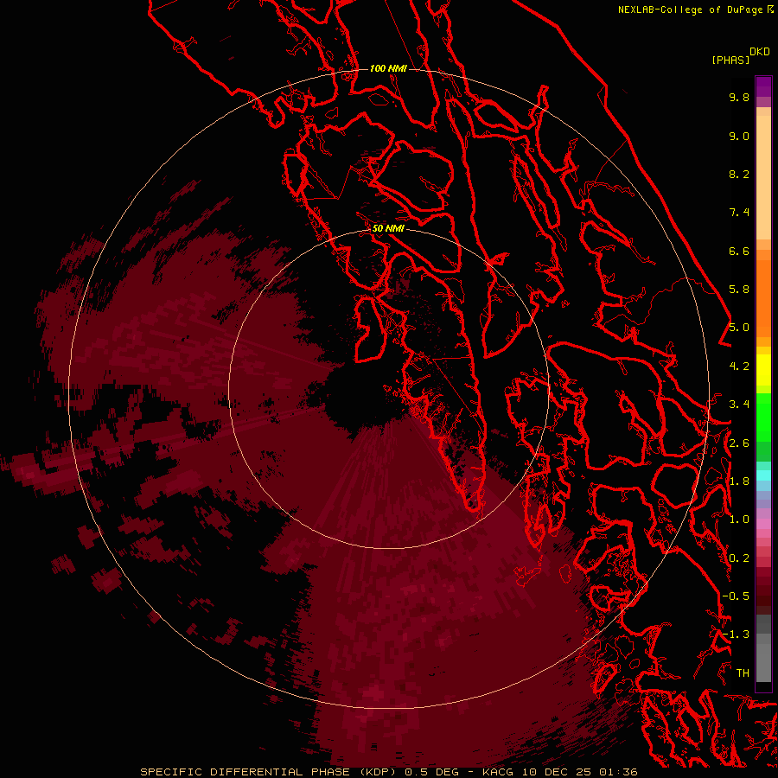Click the 0.2 legend value
This screenshot has width=778, height=778.
[739, 558]
